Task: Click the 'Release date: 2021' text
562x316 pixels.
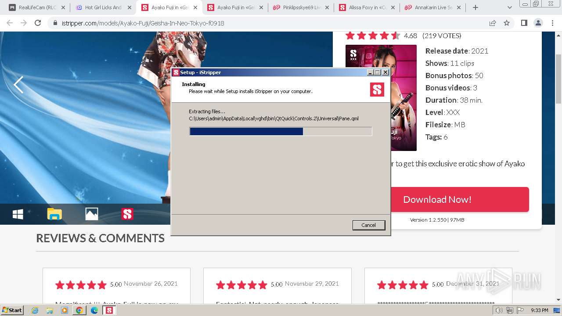Action: pyautogui.click(x=457, y=51)
